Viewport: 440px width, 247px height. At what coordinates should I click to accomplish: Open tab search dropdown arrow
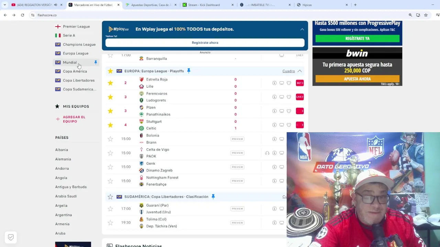[4, 5]
